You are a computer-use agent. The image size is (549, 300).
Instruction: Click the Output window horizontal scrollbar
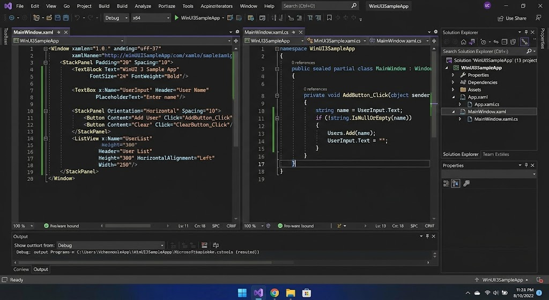pyautogui.click(x=145, y=262)
